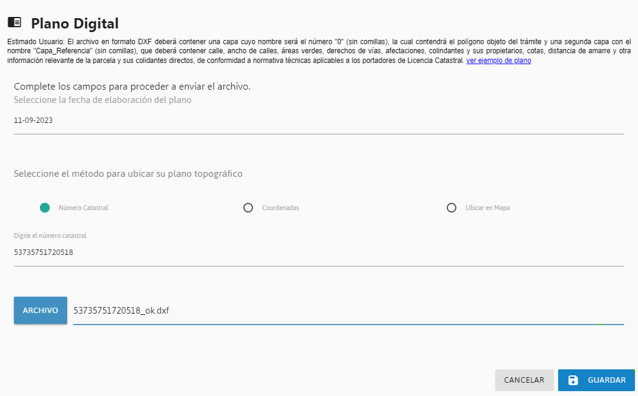Save the form using GUARDAR text

click(607, 380)
